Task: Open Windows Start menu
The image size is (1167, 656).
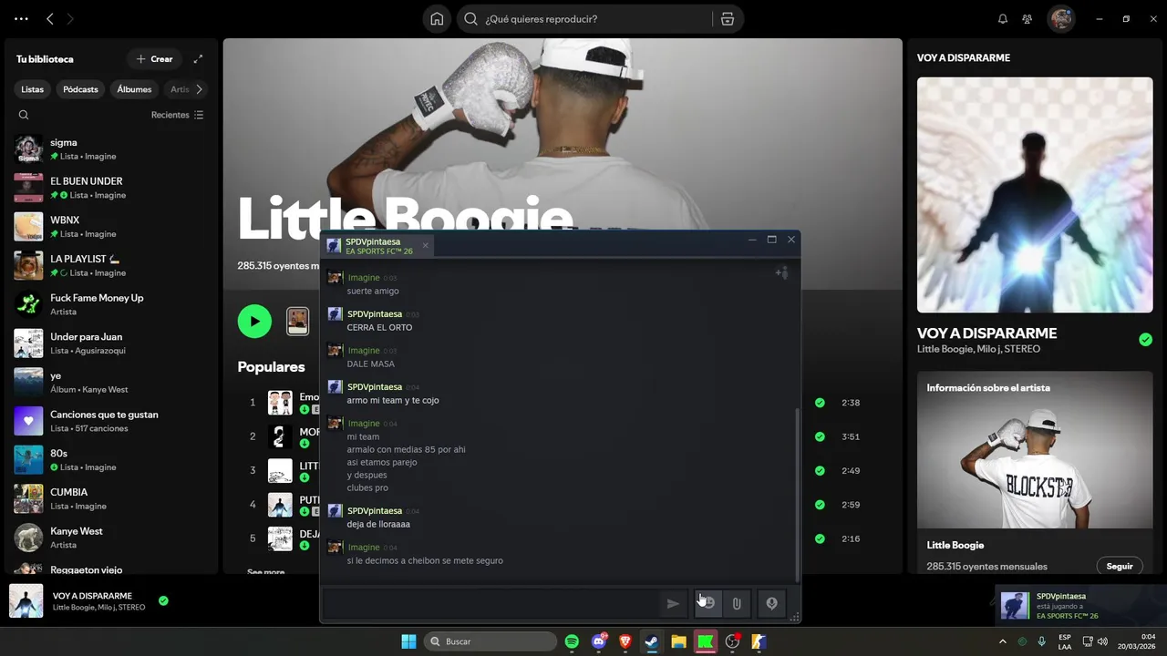Action: (x=408, y=641)
